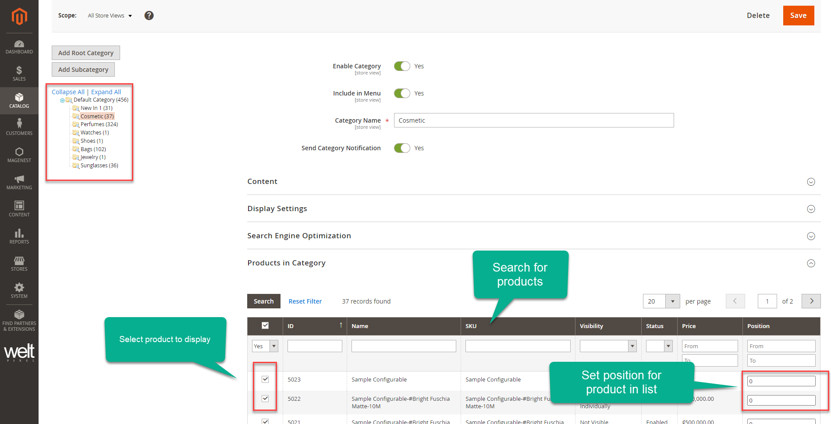Screen dimensions: 831x424
Task: Sort by ID column arrow
Action: pos(341,325)
